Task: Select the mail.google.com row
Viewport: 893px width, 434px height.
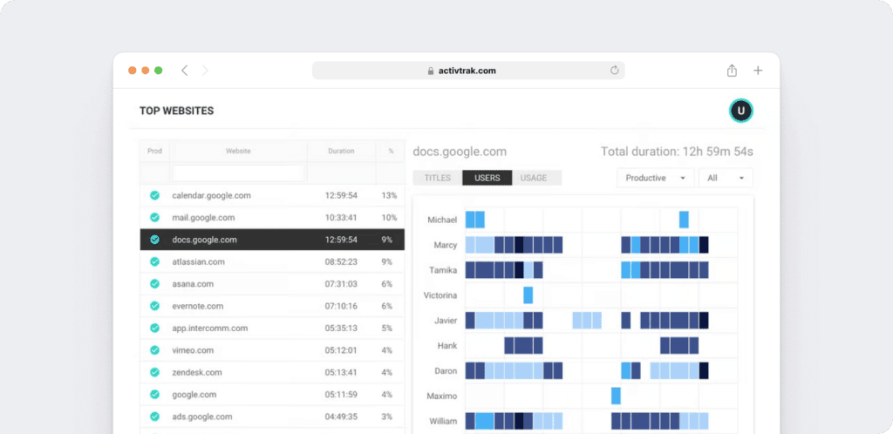Action: point(272,217)
